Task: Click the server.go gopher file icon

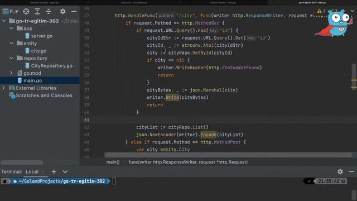Action: click(27, 36)
